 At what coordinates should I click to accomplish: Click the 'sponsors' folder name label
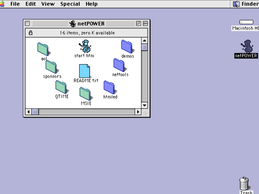[x=52, y=76]
